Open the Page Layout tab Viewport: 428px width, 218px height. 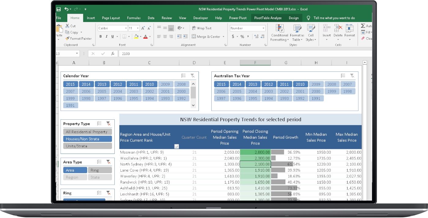pyautogui.click(x=111, y=18)
